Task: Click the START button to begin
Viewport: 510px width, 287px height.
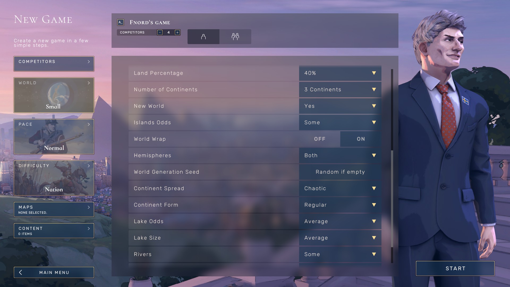Action: pos(456,268)
